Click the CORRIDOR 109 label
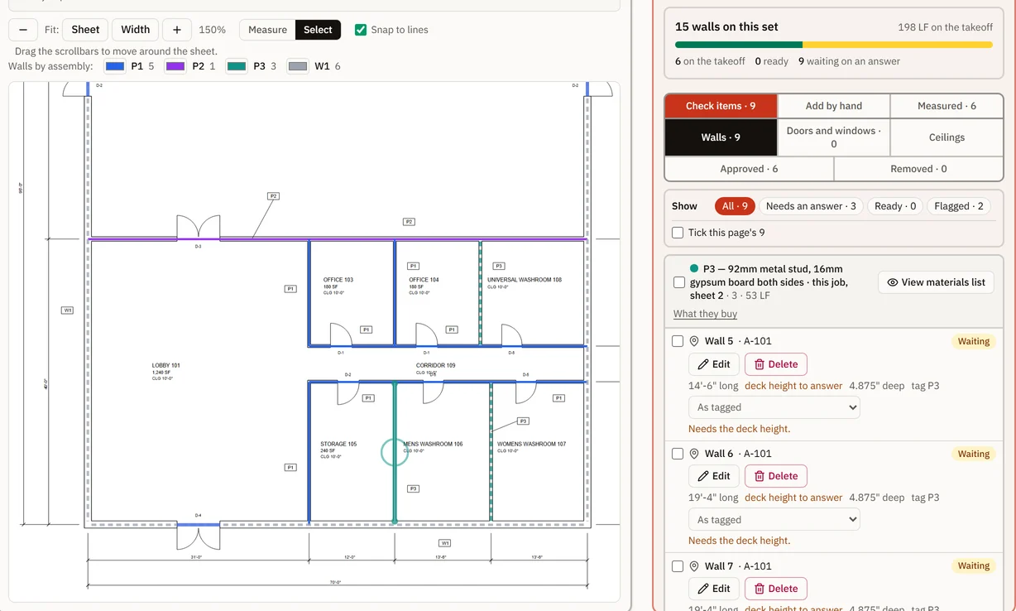Image resolution: width=1016 pixels, height=611 pixels. [x=435, y=365]
